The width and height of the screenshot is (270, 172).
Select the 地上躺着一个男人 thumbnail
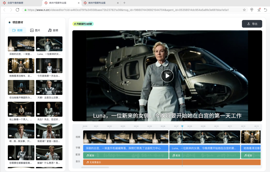click(21, 109)
